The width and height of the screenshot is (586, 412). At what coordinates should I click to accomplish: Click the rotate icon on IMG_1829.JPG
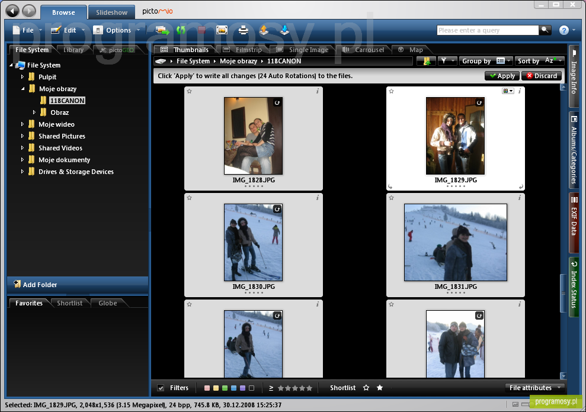click(479, 103)
